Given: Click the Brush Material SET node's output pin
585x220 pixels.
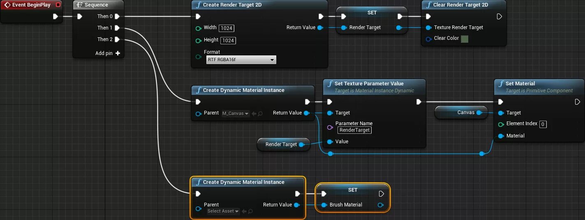Looking at the screenshot, I should click(381, 205).
